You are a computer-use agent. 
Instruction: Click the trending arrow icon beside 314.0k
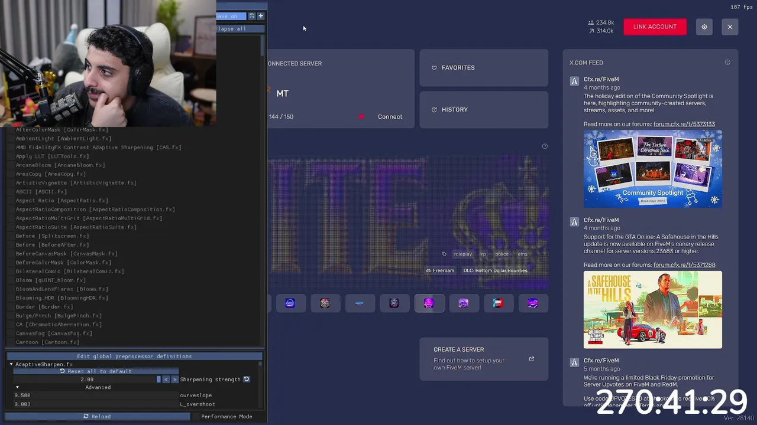click(x=591, y=31)
